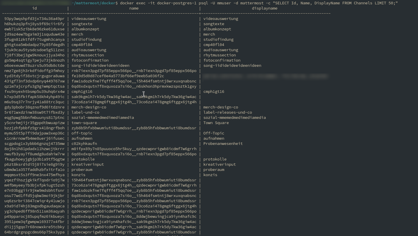Click the id starting with 'x9a9id74hj83'
418x236 pixels.
pos(34,206)
